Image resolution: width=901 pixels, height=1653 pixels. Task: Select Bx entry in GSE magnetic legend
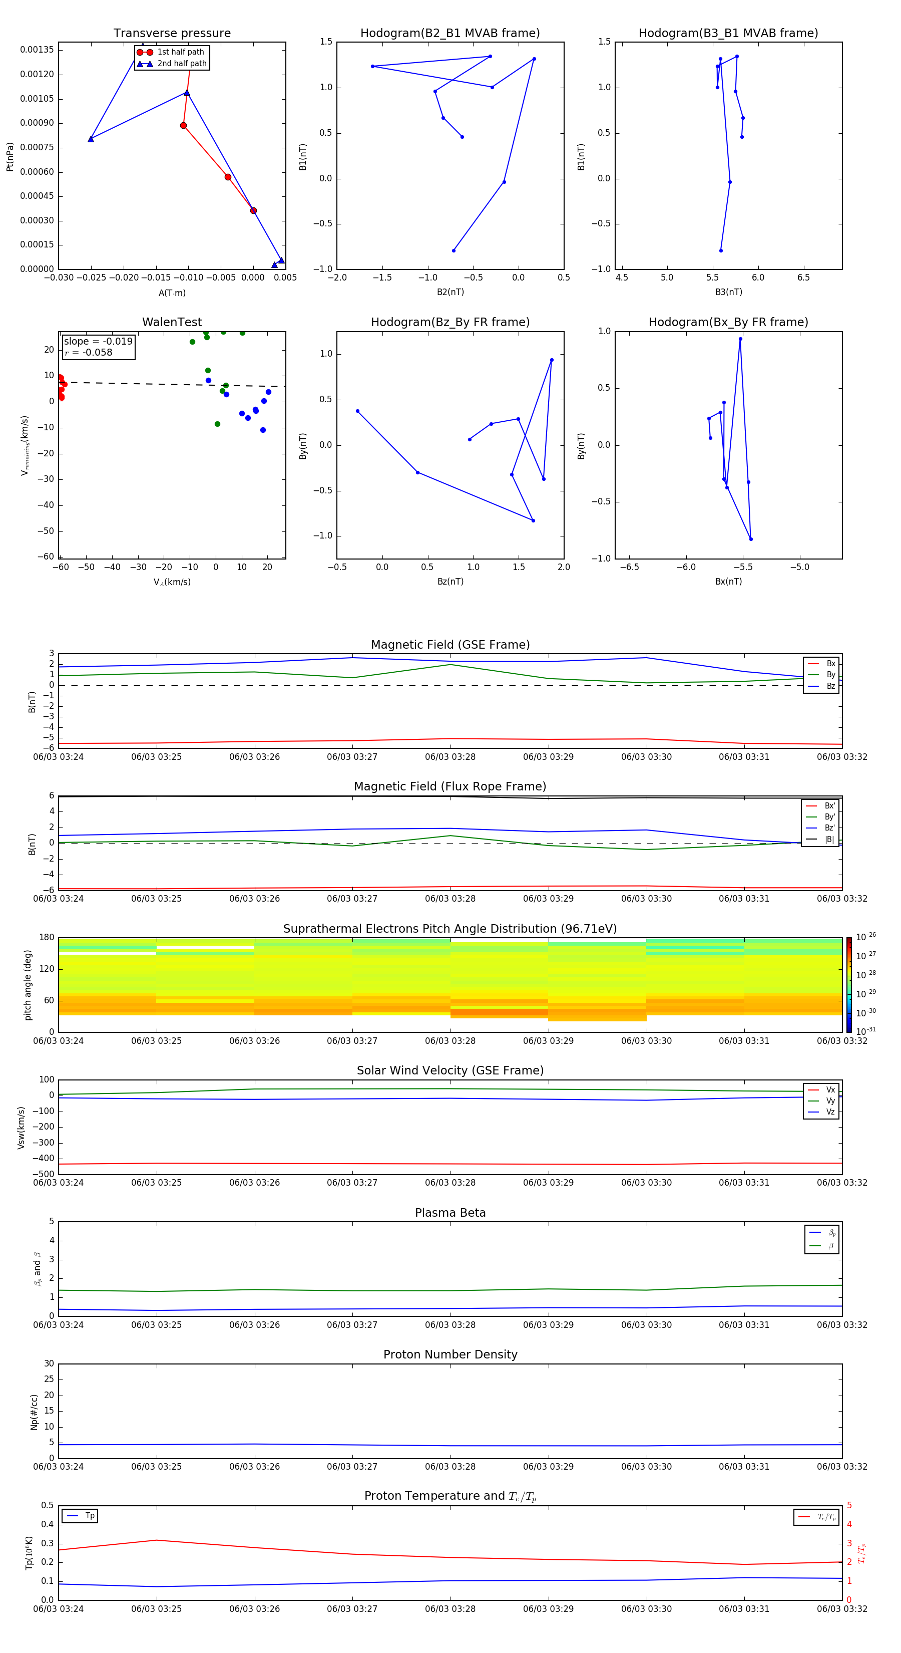coord(821,664)
